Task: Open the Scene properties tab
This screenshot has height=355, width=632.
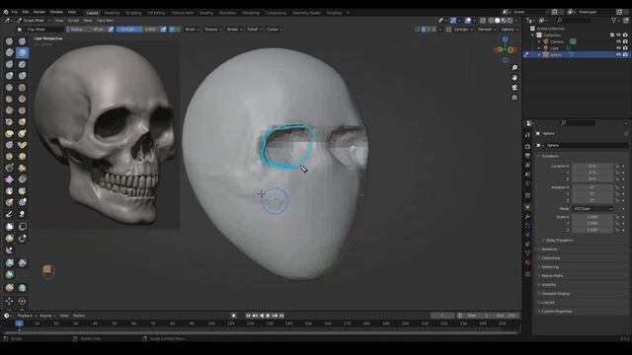Action: (x=527, y=175)
